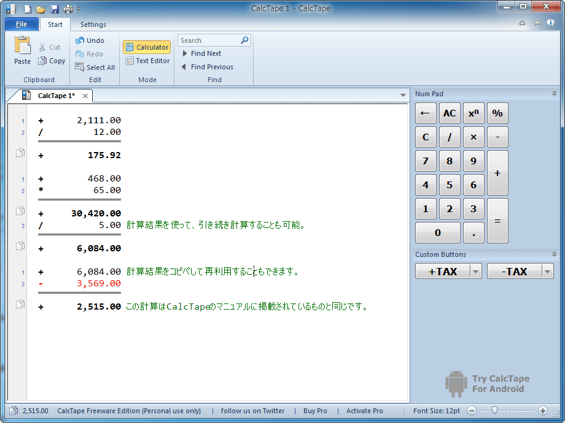Copy the 2,515.00 result using its margin icon

point(20,304)
